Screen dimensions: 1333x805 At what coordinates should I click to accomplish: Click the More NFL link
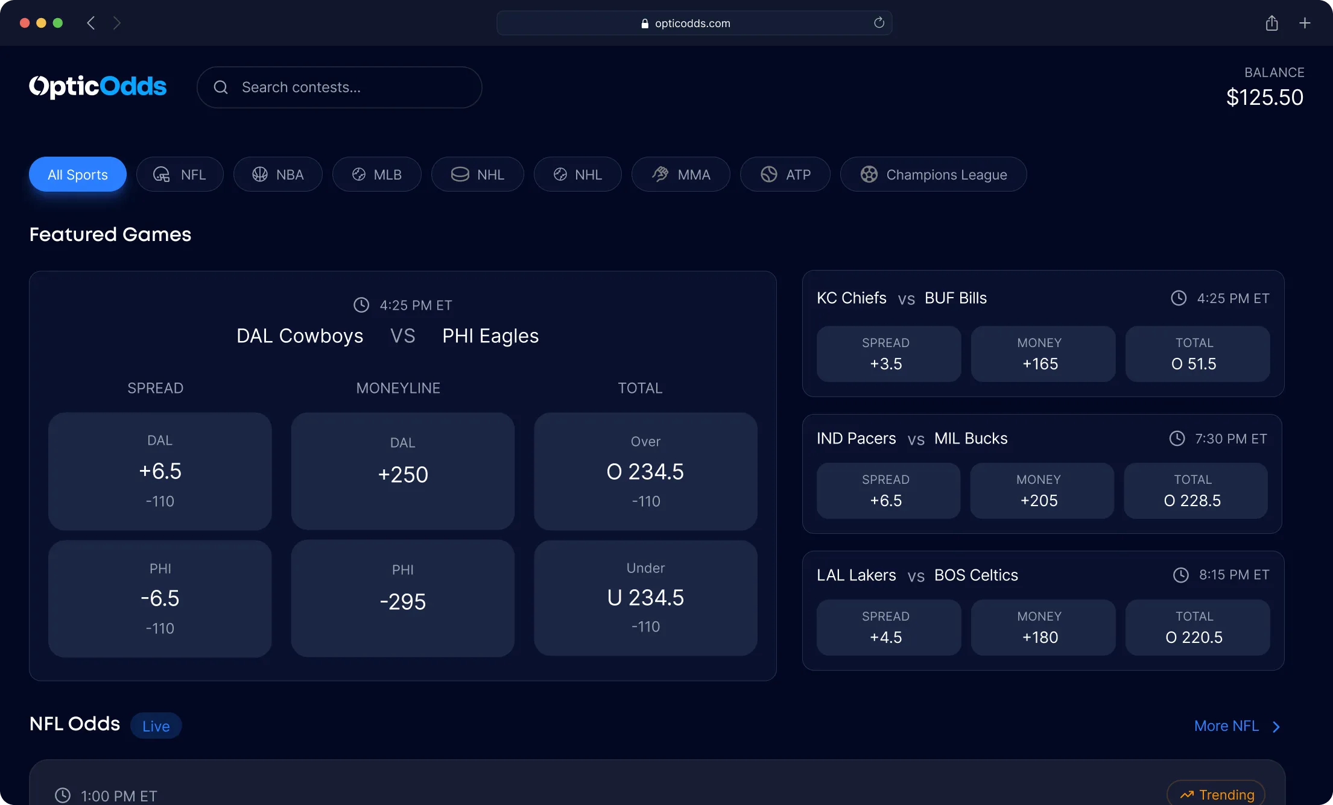tap(1226, 726)
